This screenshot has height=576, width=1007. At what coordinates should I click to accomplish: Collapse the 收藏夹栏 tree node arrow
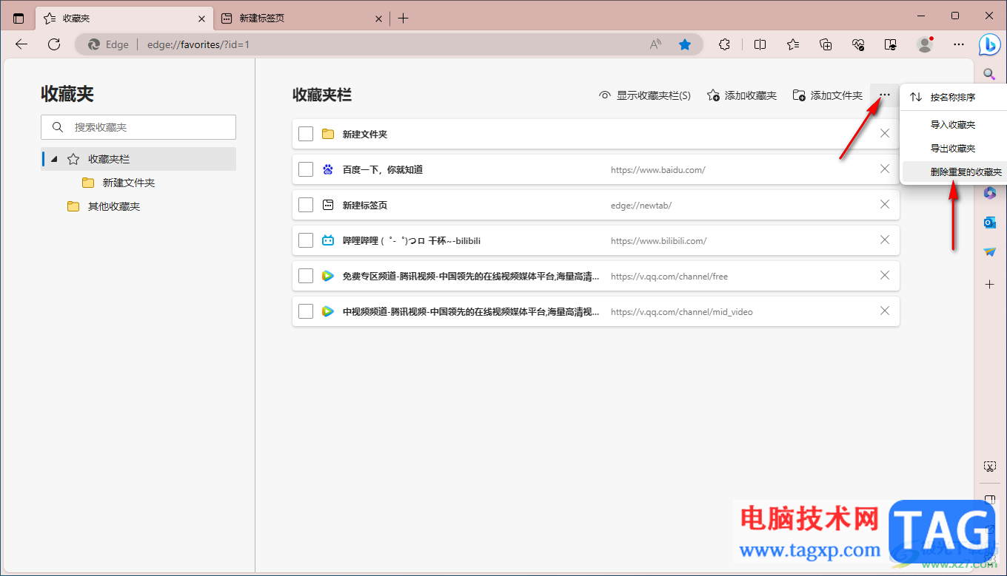(54, 159)
